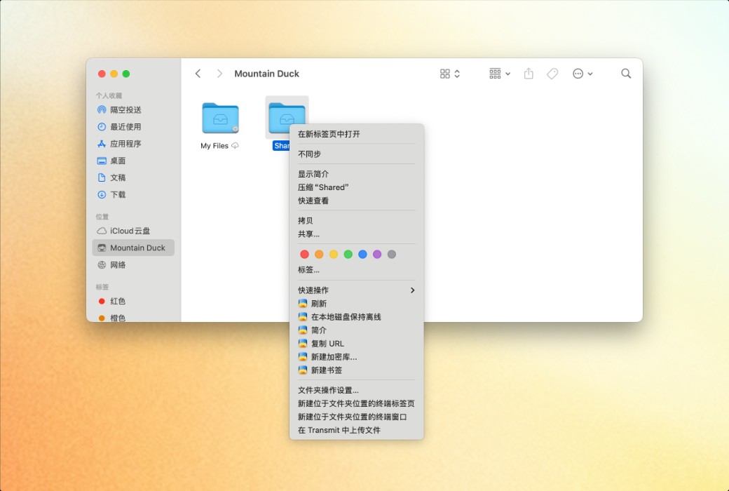Open the icon view switcher

449,74
